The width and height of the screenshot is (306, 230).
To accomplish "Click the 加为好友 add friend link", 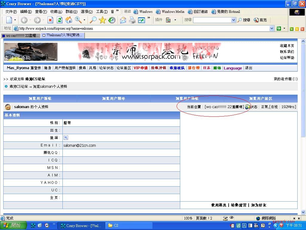I will pyautogui.click(x=258, y=205).
